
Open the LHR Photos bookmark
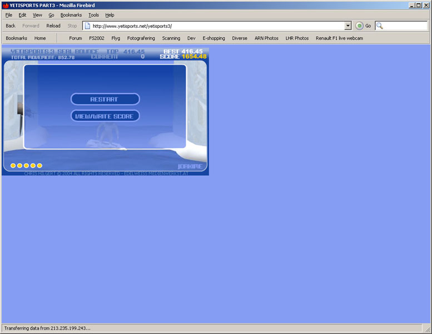tap(297, 38)
